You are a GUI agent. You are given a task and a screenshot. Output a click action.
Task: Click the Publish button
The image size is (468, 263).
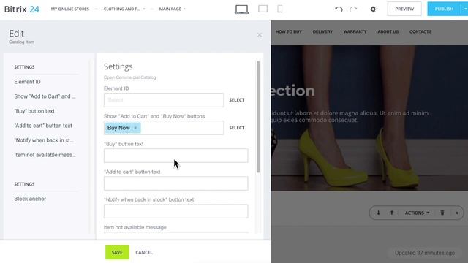(x=444, y=9)
